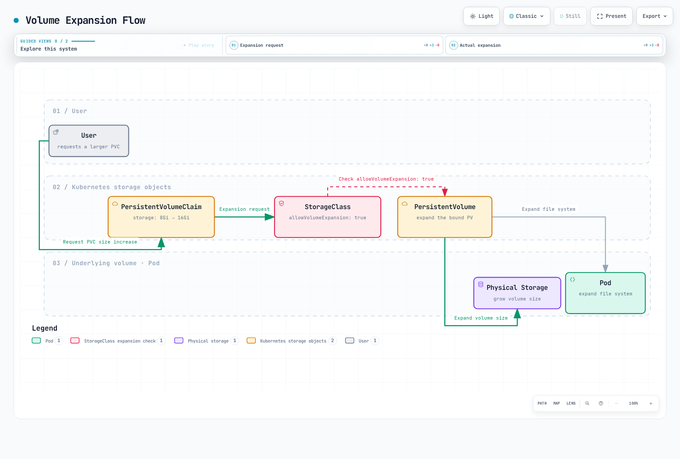The height and width of the screenshot is (459, 680).
Task: Click the Check allowVolumeExpansion: true label
Action: pyautogui.click(x=386, y=179)
